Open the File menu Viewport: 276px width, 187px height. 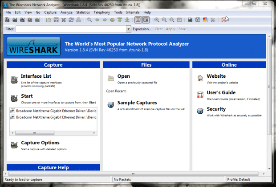click(8, 12)
